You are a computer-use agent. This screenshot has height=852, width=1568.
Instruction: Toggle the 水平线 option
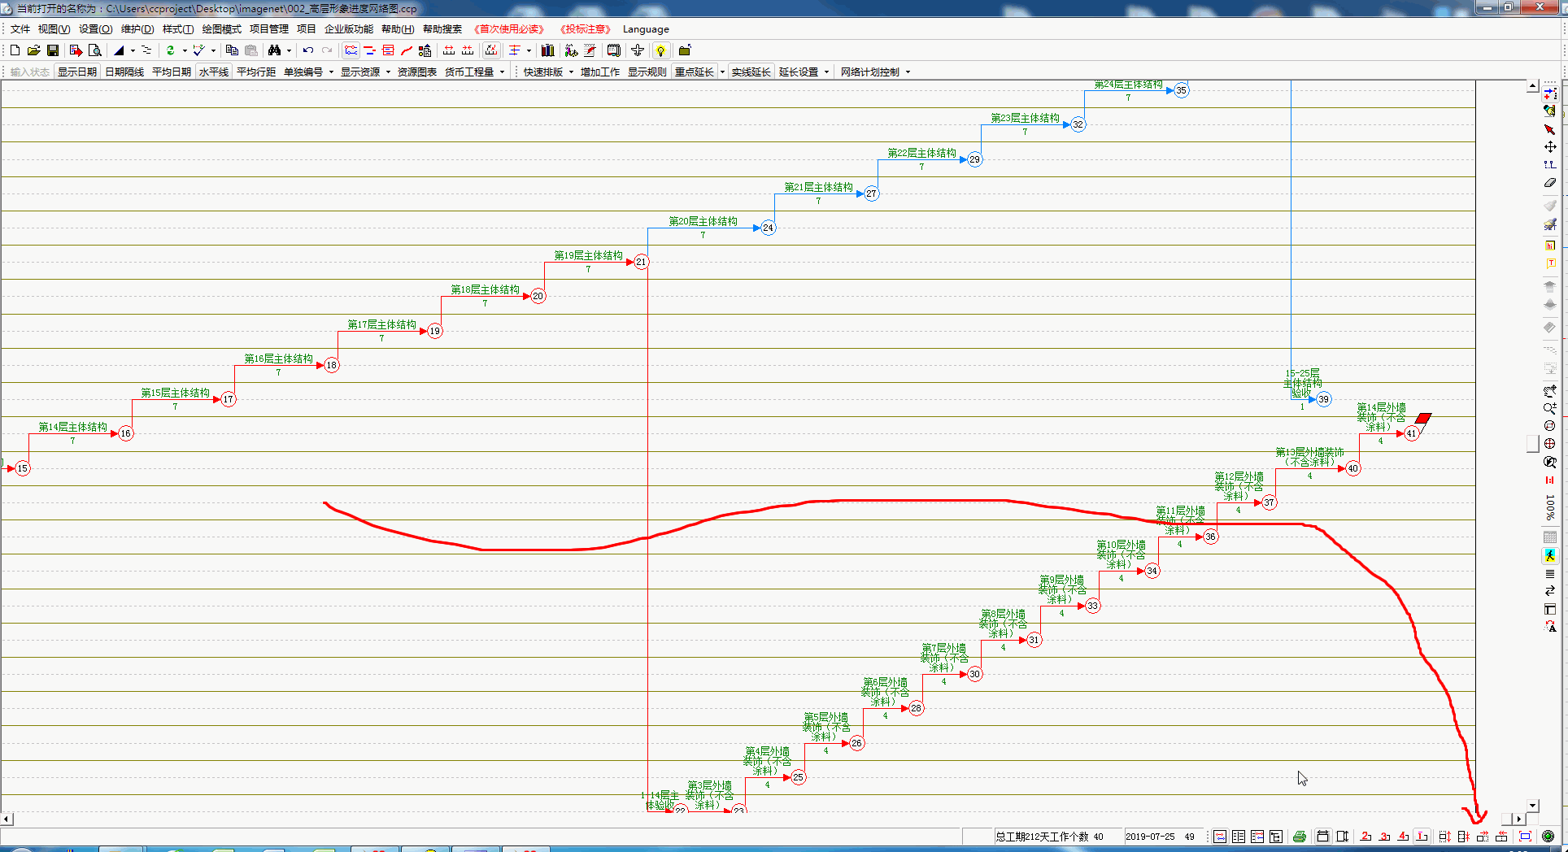point(214,72)
